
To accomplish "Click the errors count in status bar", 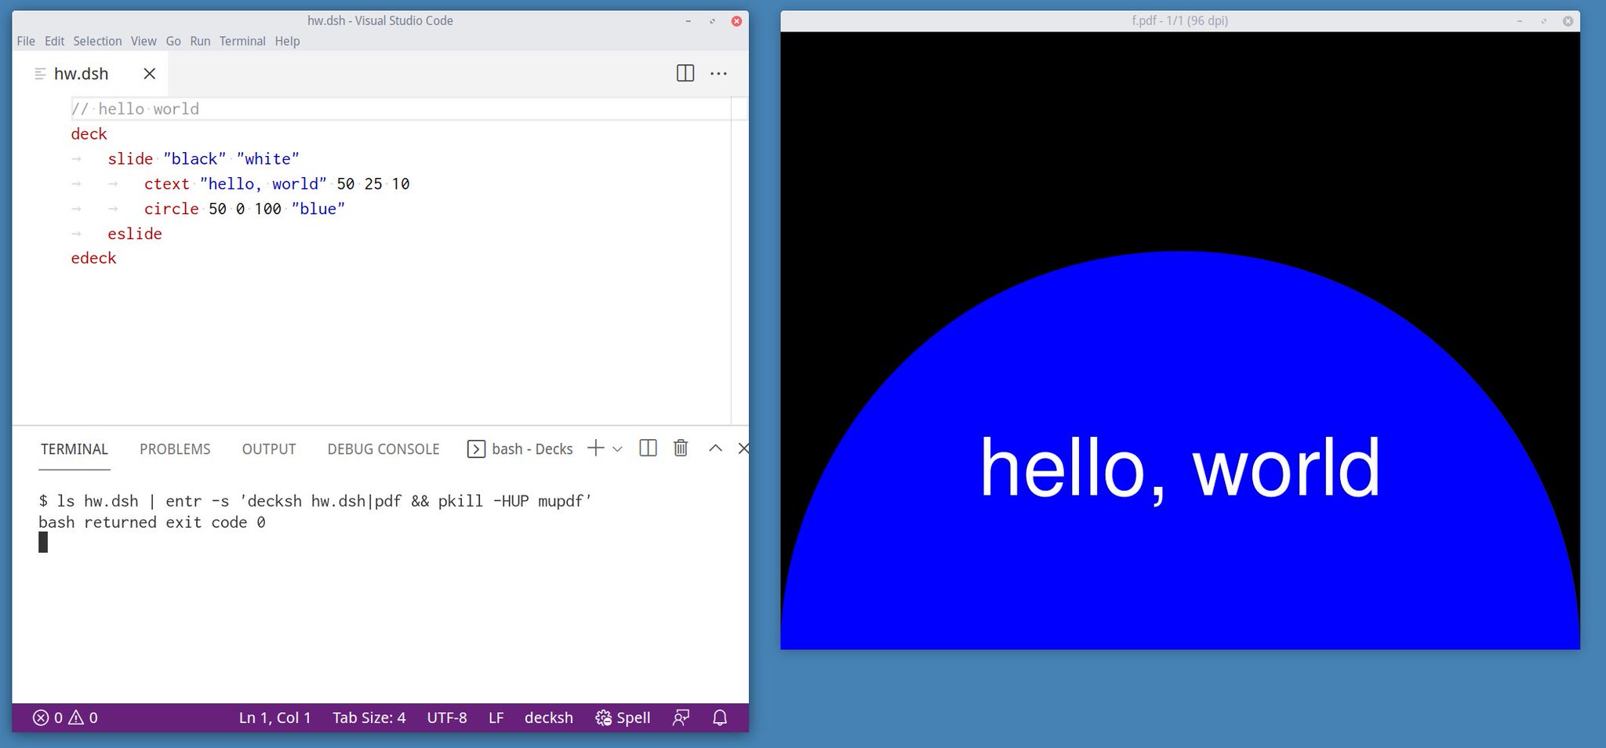I will 47,717.
